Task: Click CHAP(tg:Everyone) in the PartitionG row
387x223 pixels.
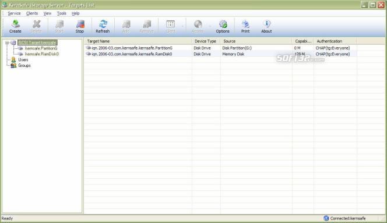Action: [333, 48]
